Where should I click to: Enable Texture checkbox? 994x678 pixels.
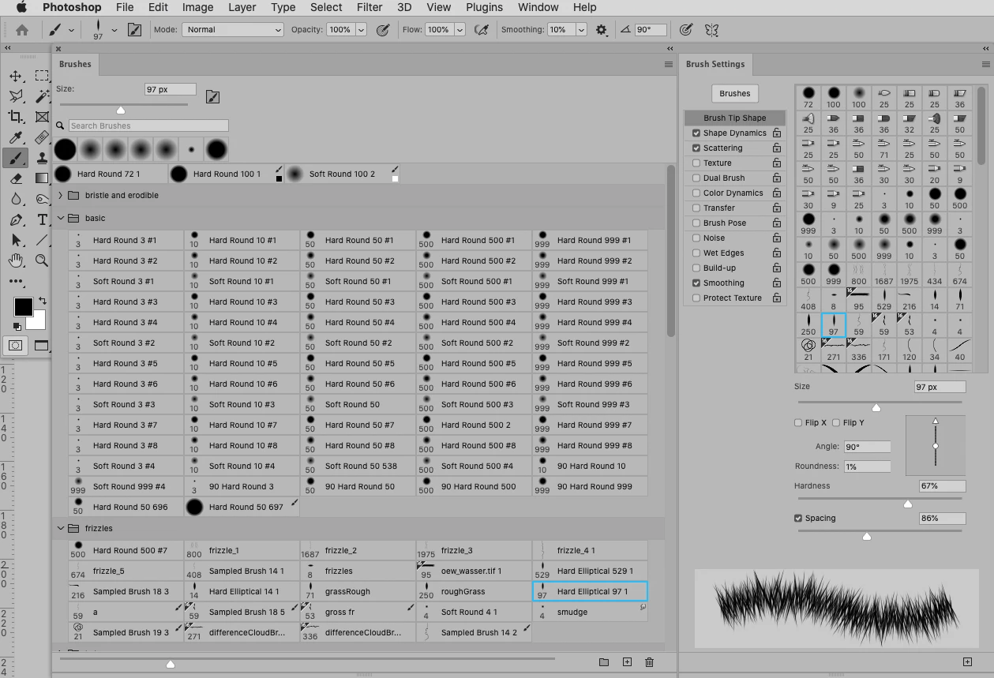pyautogui.click(x=696, y=163)
